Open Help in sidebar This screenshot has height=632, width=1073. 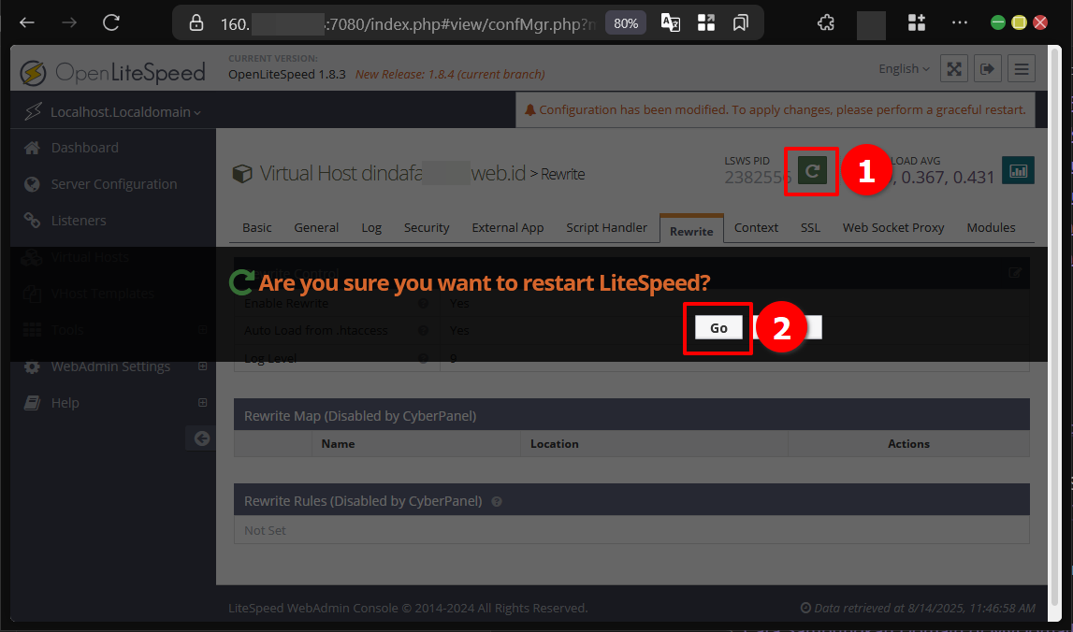point(65,403)
